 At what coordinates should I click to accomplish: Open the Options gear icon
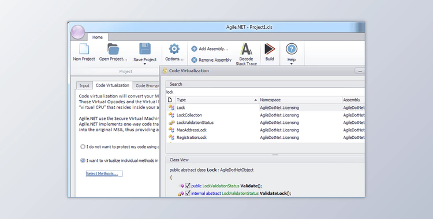click(x=174, y=49)
